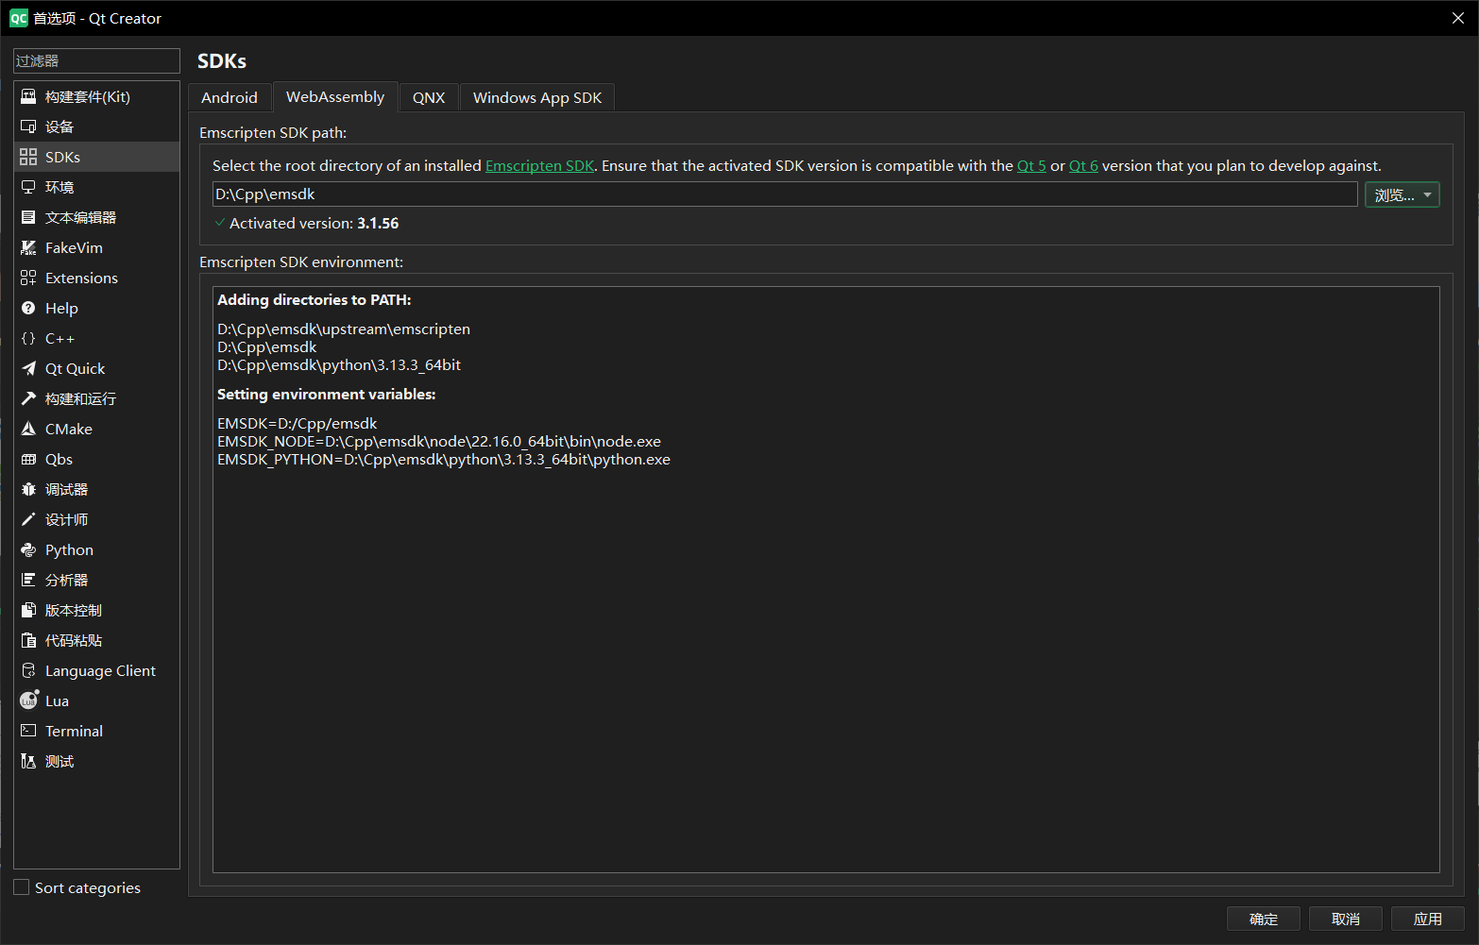Select the 分析器 analyzer icon
1479x945 pixels.
(28, 580)
